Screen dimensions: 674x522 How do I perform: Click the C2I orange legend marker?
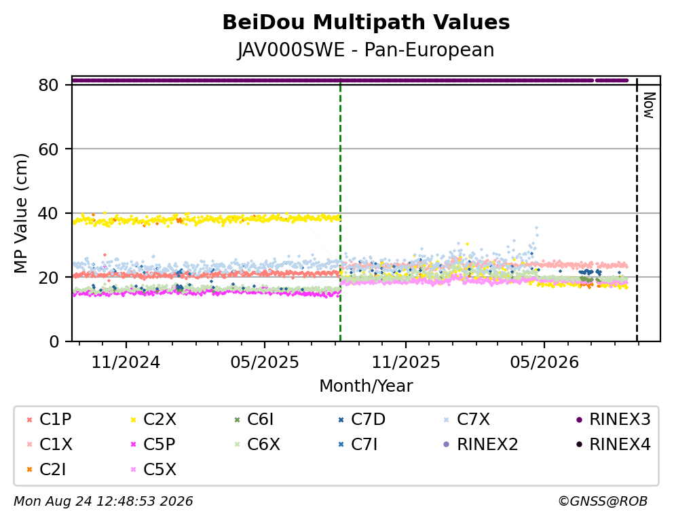click(30, 470)
